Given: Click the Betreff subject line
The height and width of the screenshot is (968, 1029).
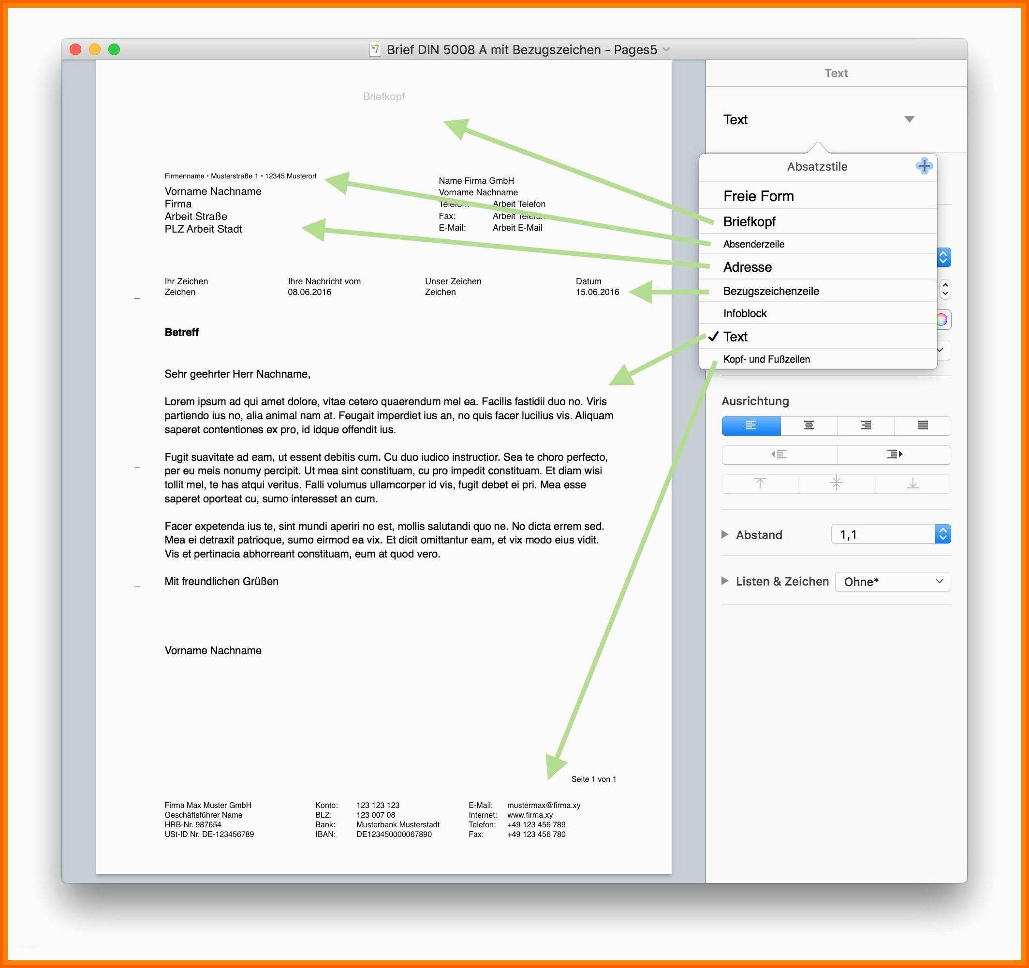Looking at the screenshot, I should [x=182, y=332].
